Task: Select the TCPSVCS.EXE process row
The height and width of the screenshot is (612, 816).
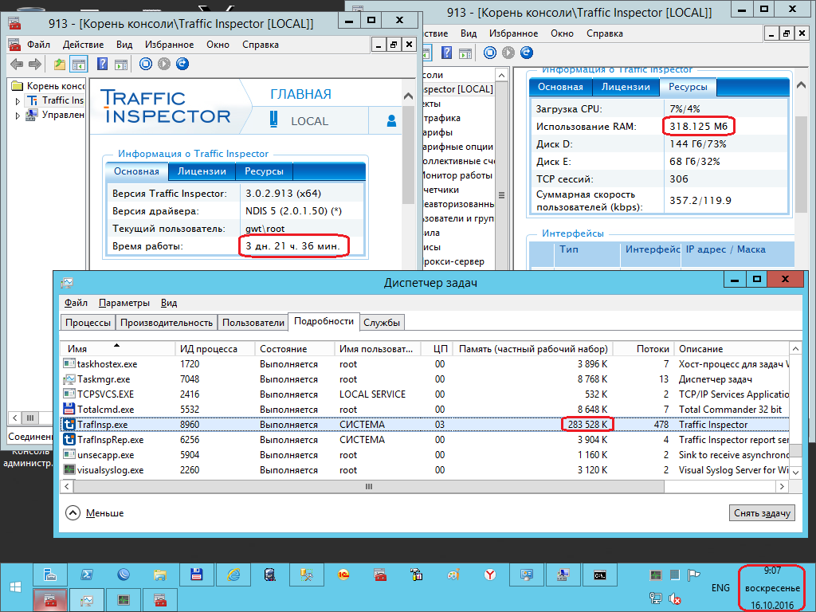Action: [425, 394]
